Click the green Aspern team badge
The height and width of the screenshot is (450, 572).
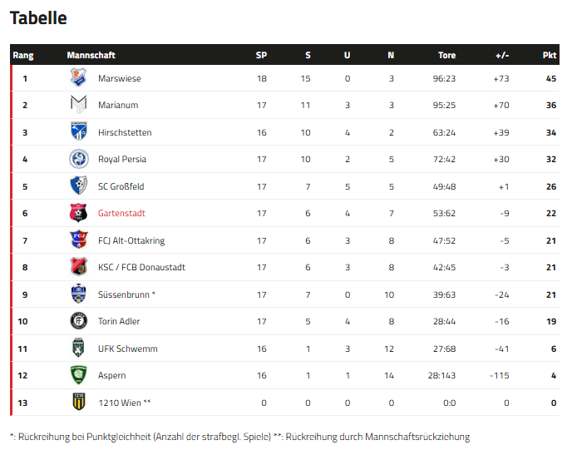point(78,375)
